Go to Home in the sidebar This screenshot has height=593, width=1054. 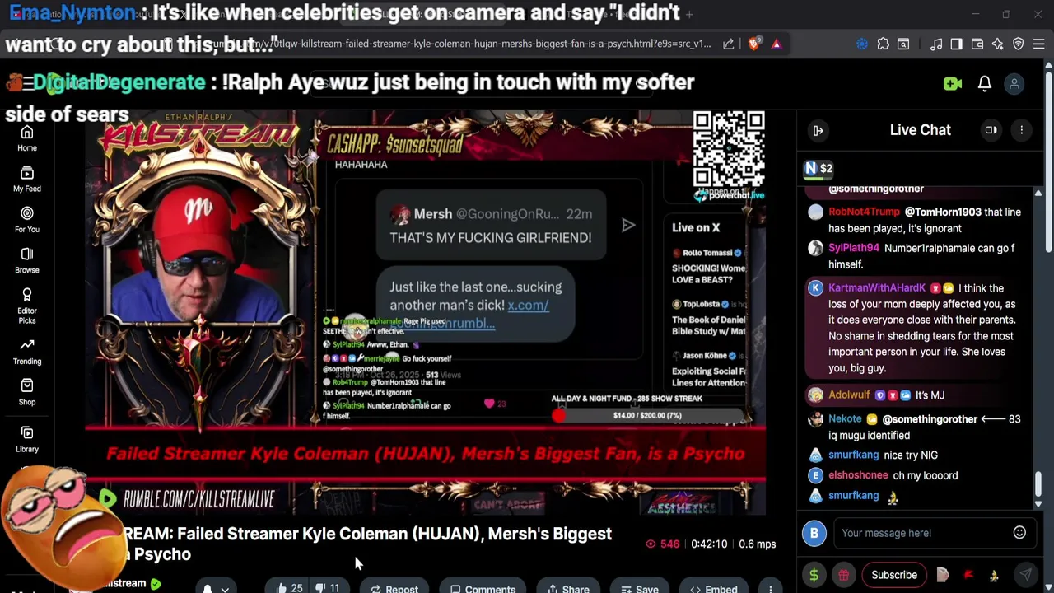point(27,138)
